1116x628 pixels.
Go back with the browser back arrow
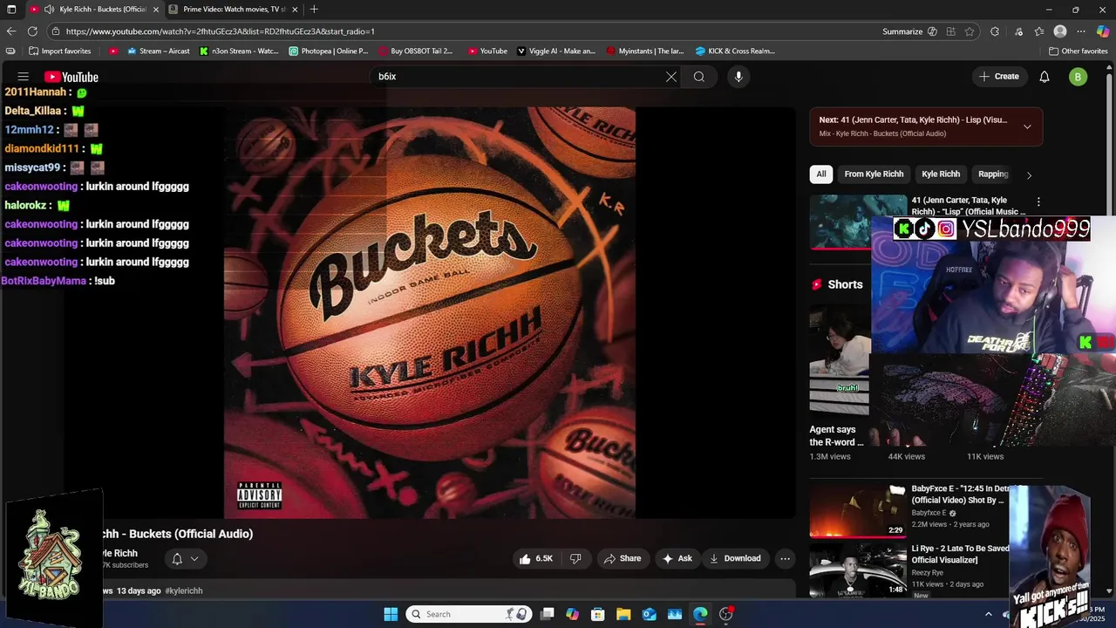click(x=11, y=31)
